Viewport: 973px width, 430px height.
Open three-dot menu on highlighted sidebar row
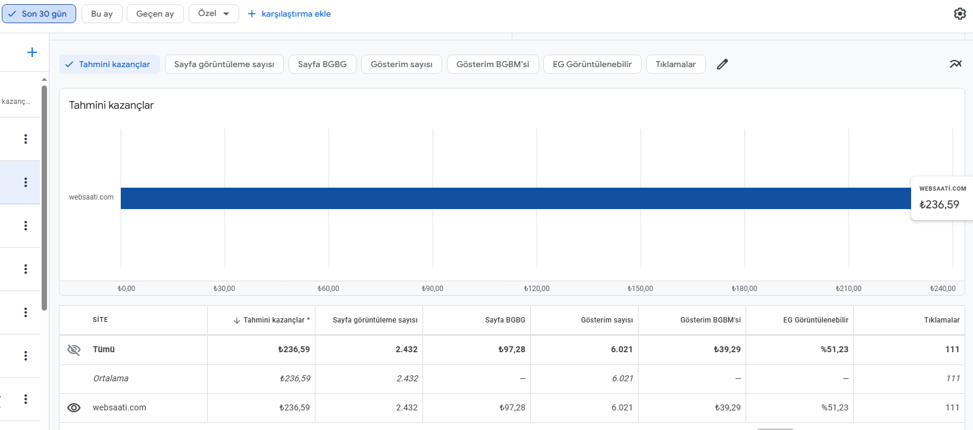tap(26, 182)
